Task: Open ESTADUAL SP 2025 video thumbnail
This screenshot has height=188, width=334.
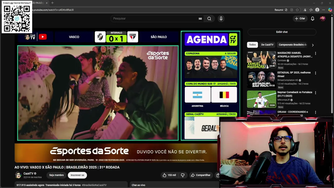Action: click(261, 80)
